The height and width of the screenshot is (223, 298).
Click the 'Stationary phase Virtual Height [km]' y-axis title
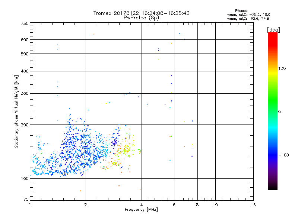(16, 111)
